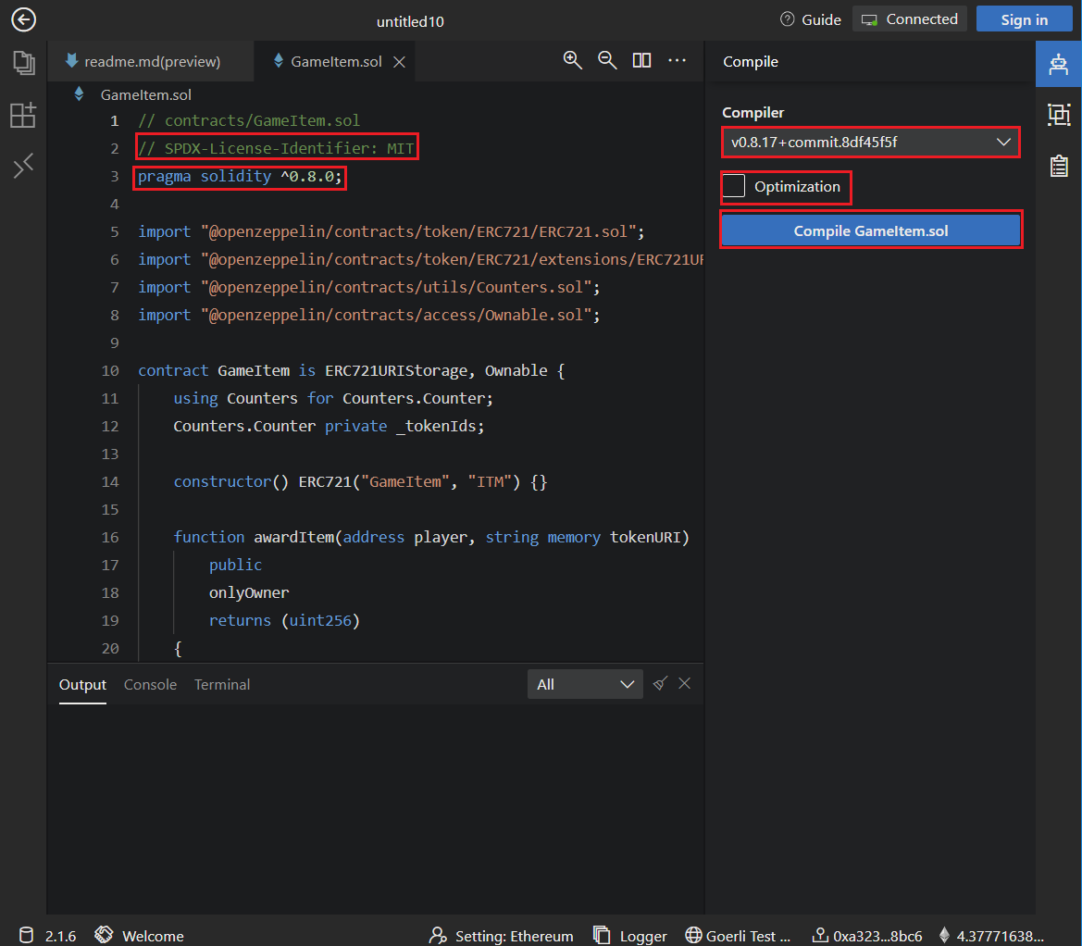Open the compiler panel robot icon
The width and height of the screenshot is (1082, 946).
(1058, 63)
